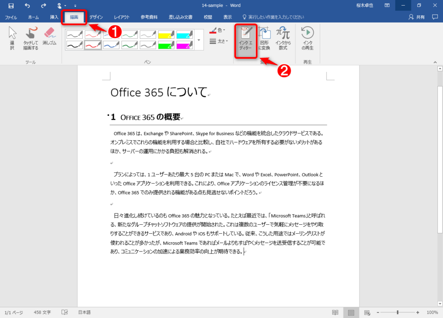Switch to read mode view in status bar
This screenshot has height=318, width=443.
pyautogui.click(x=335, y=312)
